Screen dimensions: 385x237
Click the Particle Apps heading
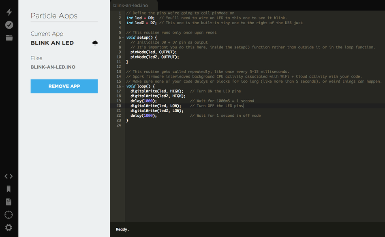pyautogui.click(x=54, y=16)
